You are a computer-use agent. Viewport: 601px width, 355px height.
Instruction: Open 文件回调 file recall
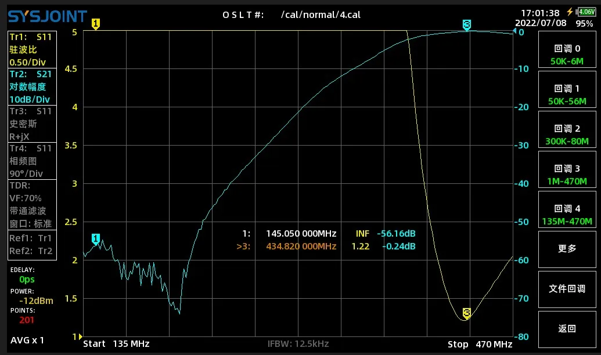(567, 289)
